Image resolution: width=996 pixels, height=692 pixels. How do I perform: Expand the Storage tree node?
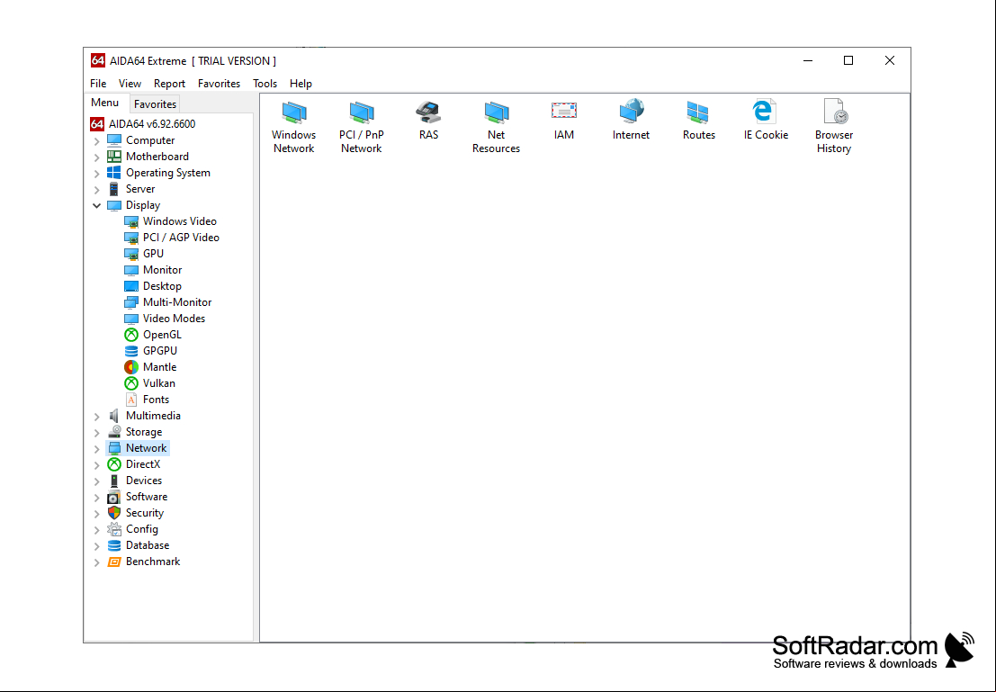(96, 432)
